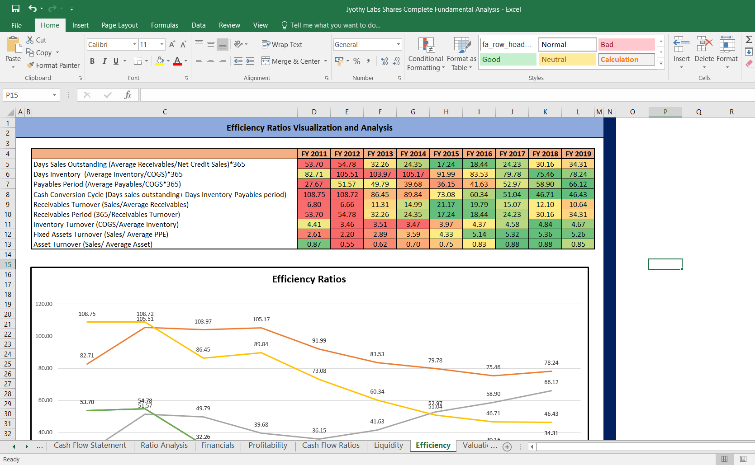
Task: Open the Paste options
Action: tap(13, 67)
